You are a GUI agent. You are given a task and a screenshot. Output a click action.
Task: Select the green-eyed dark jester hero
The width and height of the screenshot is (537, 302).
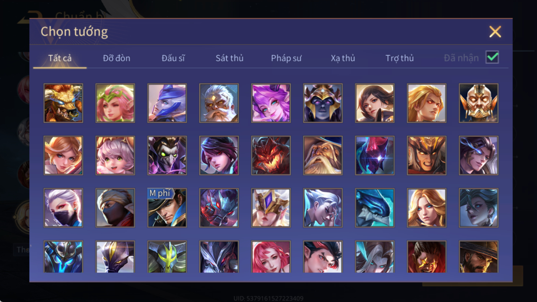point(167,156)
